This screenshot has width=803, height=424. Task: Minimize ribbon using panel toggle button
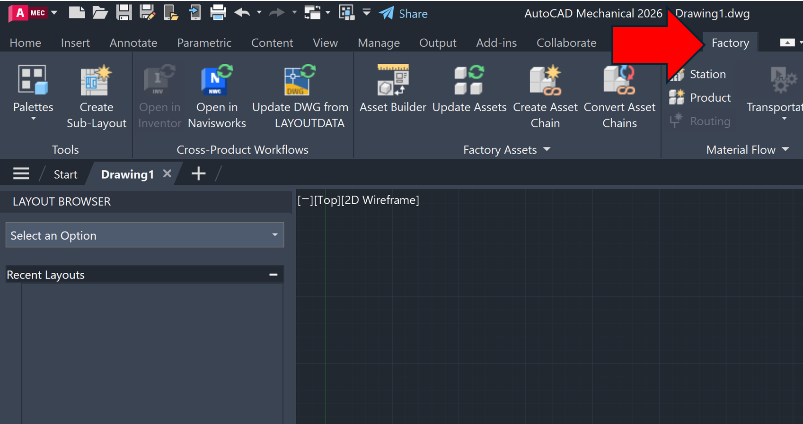(787, 43)
